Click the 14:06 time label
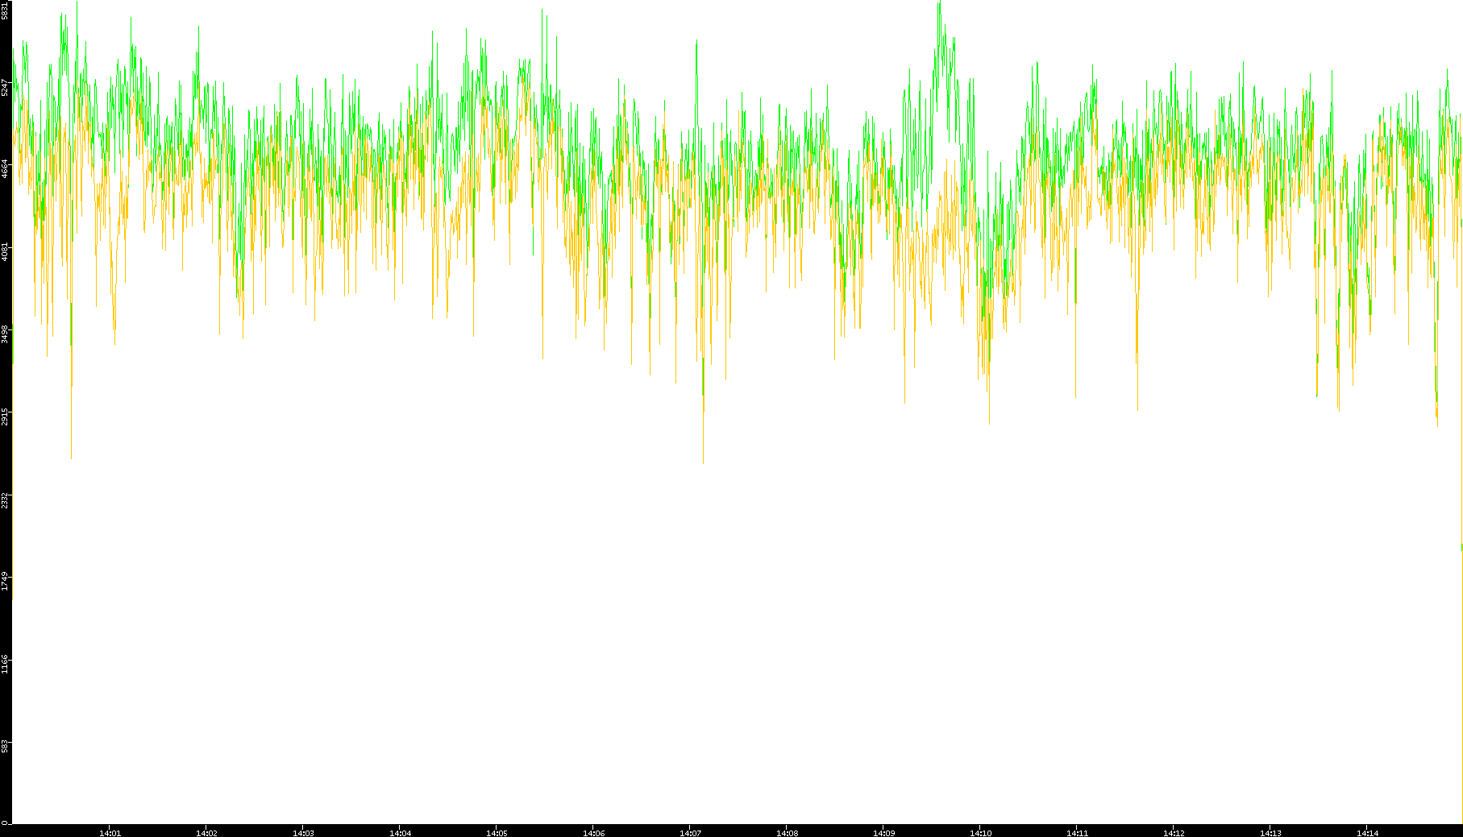 (593, 833)
